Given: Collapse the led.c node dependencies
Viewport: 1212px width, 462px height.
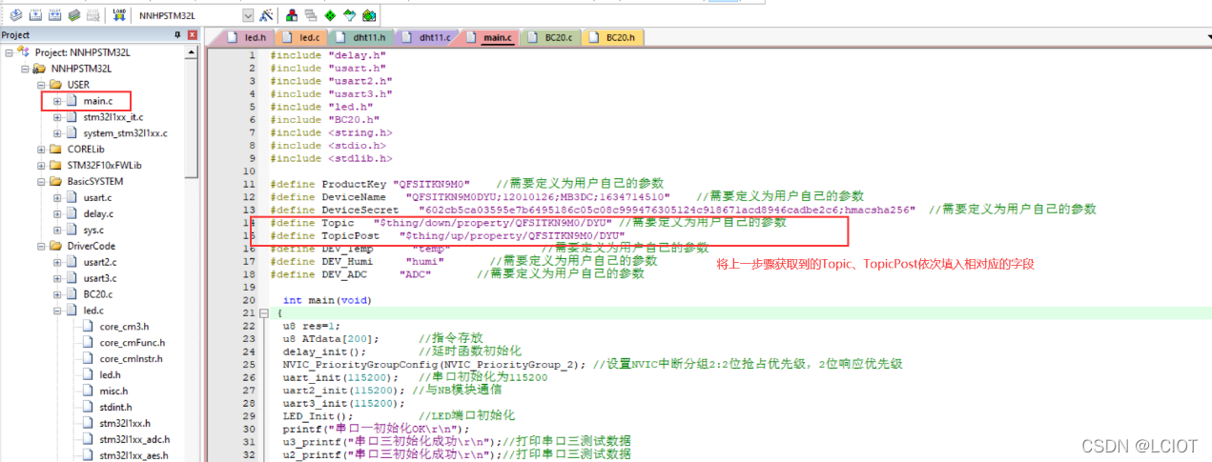Looking at the screenshot, I should pos(58,311).
